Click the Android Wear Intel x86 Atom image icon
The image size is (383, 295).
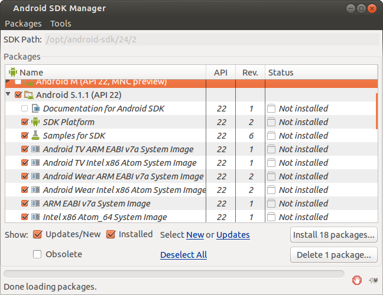pyautogui.click(x=35, y=189)
